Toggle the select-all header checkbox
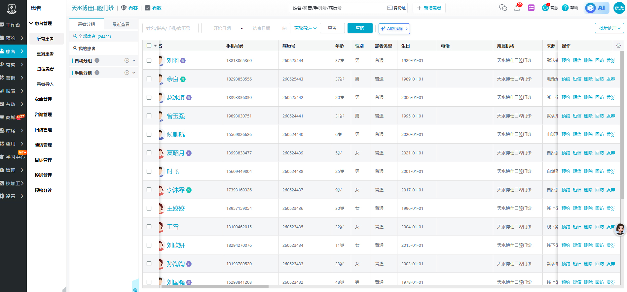The height and width of the screenshot is (292, 627). tap(149, 46)
